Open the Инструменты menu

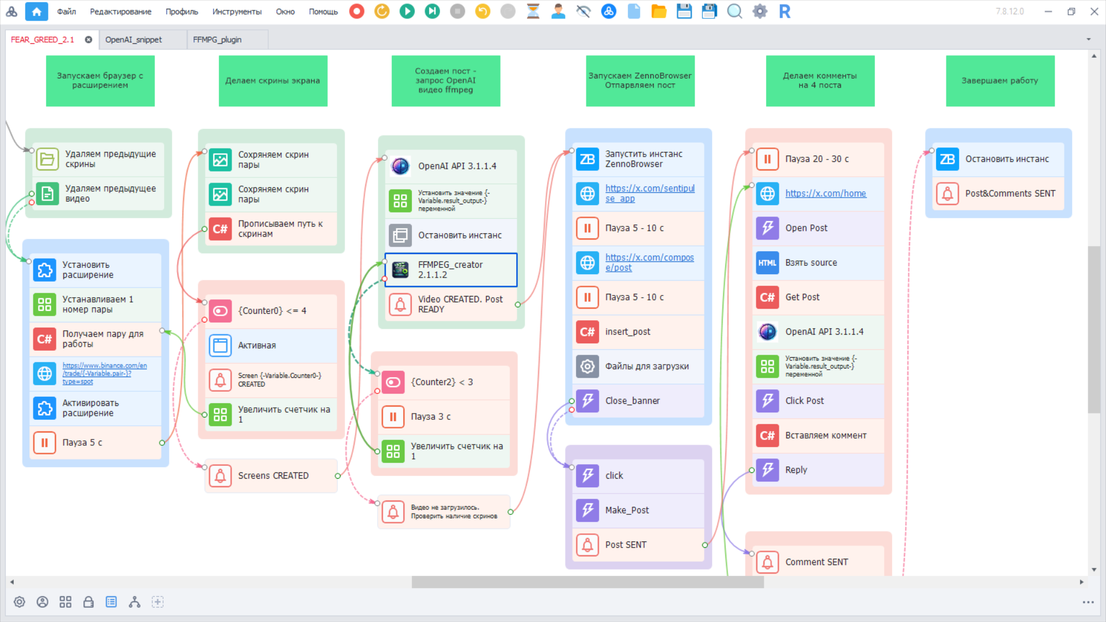click(x=236, y=12)
